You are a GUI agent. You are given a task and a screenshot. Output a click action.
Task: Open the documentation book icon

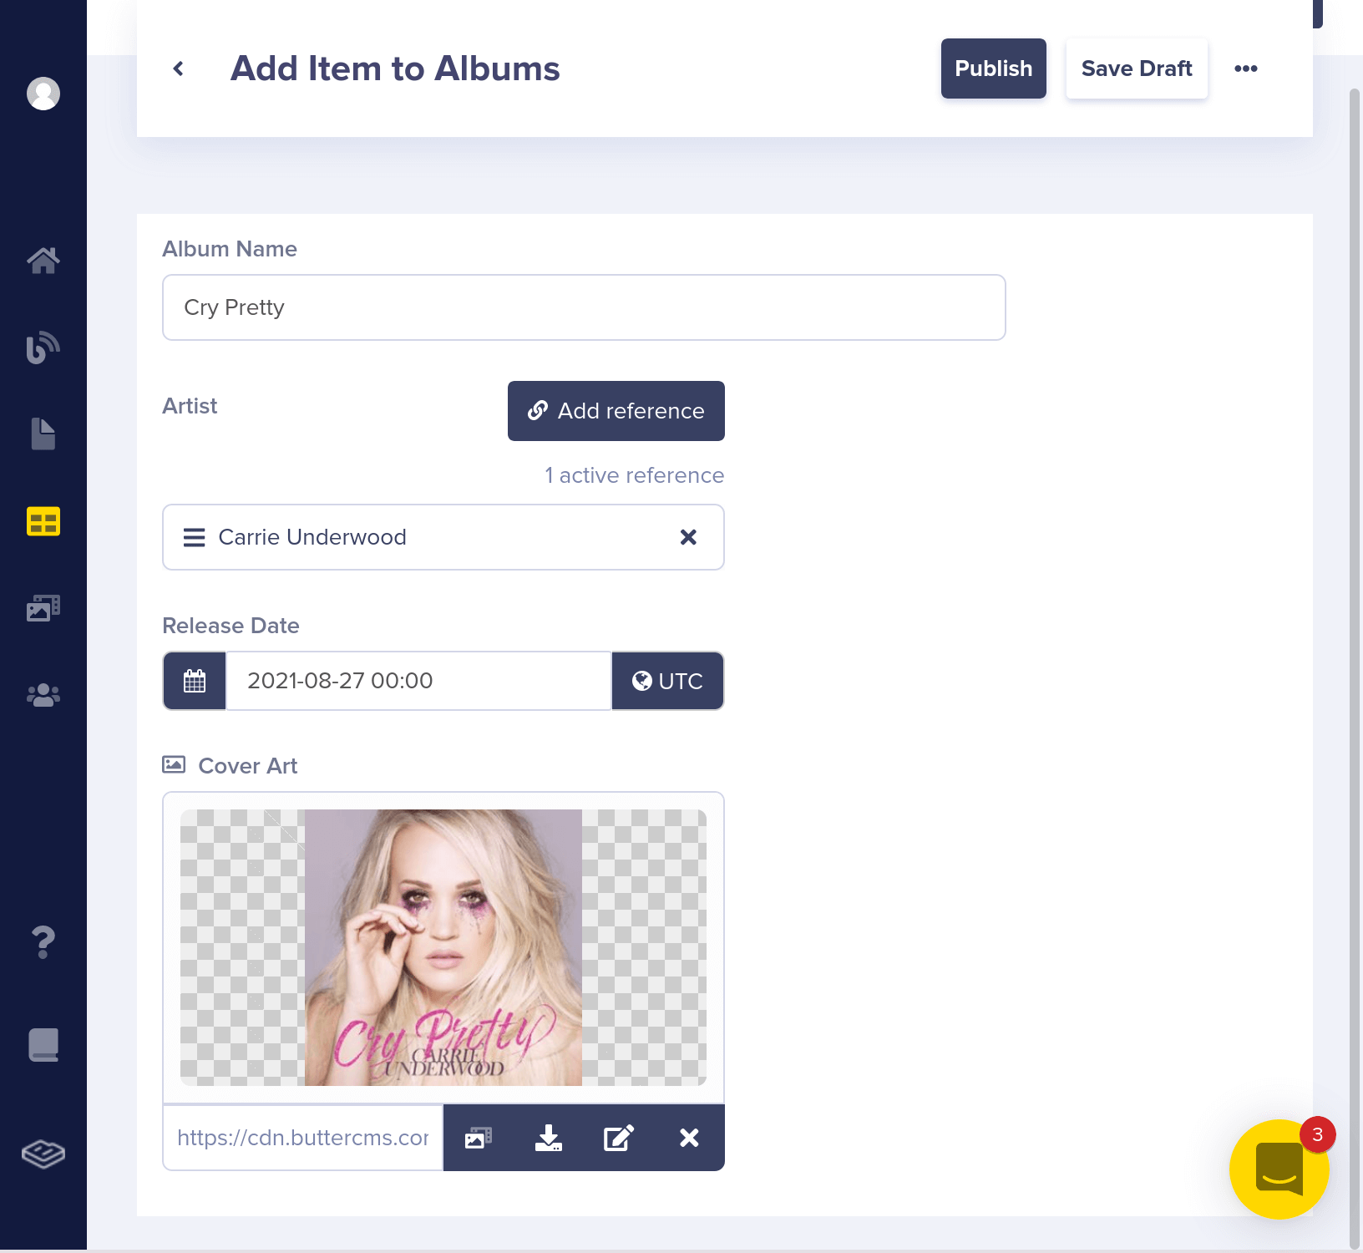[43, 1045]
